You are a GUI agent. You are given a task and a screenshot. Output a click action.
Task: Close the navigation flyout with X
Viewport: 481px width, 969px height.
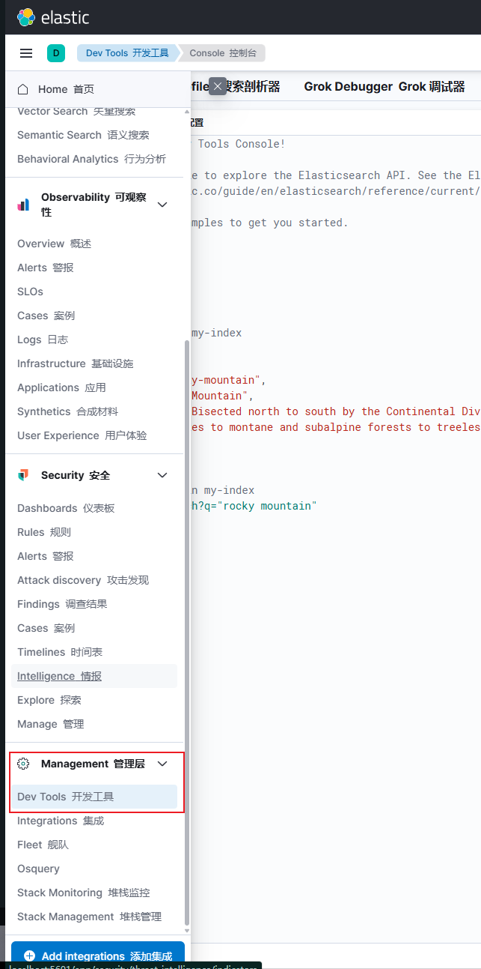(218, 86)
